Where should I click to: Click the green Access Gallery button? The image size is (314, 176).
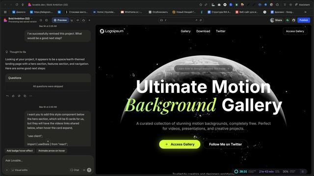[x=180, y=144]
